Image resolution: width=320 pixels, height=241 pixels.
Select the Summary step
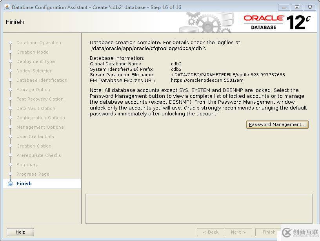tap(27, 165)
